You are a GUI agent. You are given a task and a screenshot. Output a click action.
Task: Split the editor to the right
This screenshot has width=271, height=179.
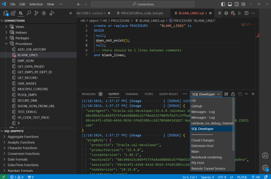[246, 13]
